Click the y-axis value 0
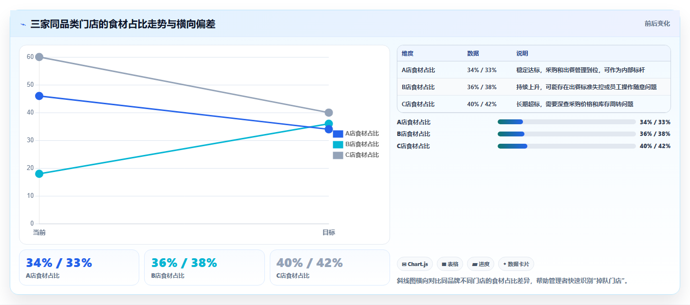This screenshot has width=690, height=305. (x=32, y=224)
